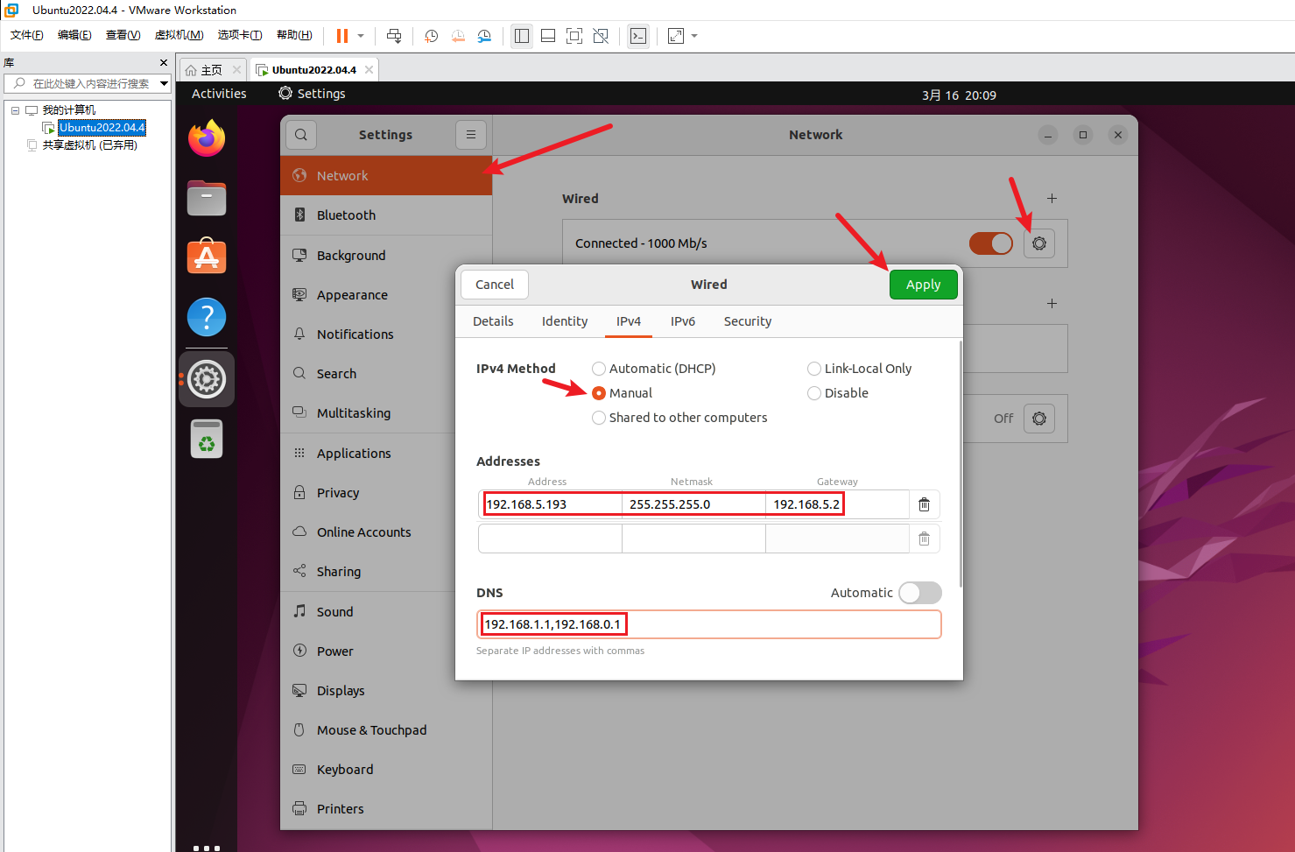Open Activities overview in Ubuntu
The height and width of the screenshot is (852, 1295).
click(x=219, y=94)
